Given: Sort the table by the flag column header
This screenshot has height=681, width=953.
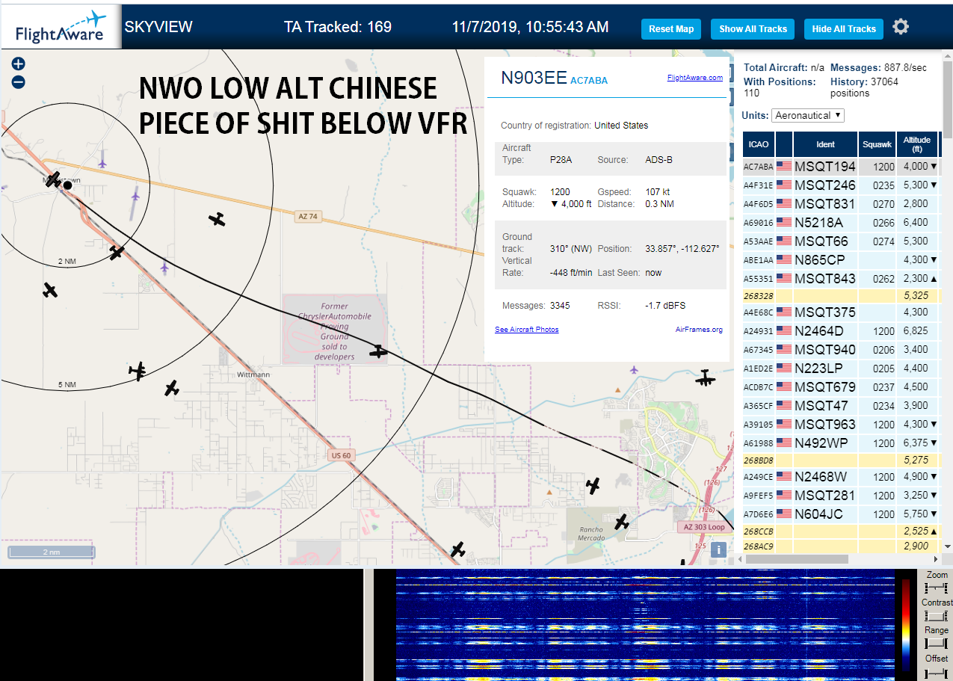Looking at the screenshot, I should point(784,144).
